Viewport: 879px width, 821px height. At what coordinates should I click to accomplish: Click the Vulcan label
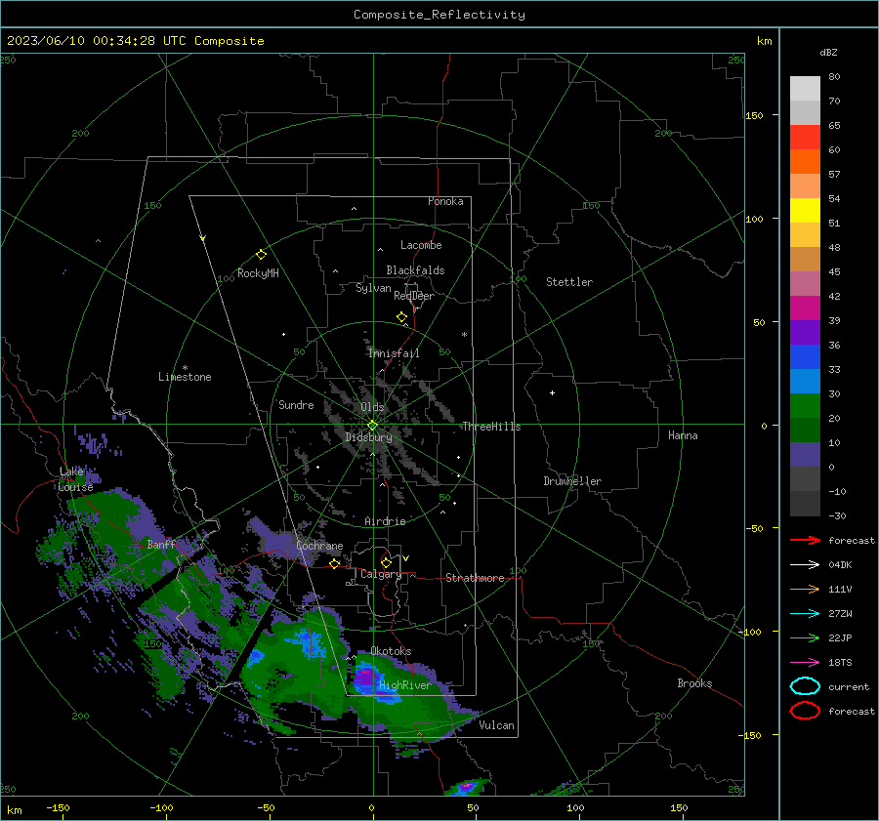point(496,724)
